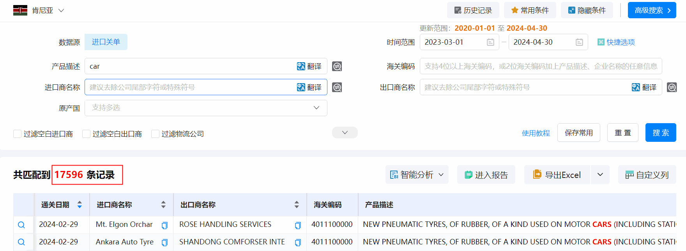Screen dimensions: 686x251
Task: Click the 海关编码 input field
Action: [x=540, y=66]
